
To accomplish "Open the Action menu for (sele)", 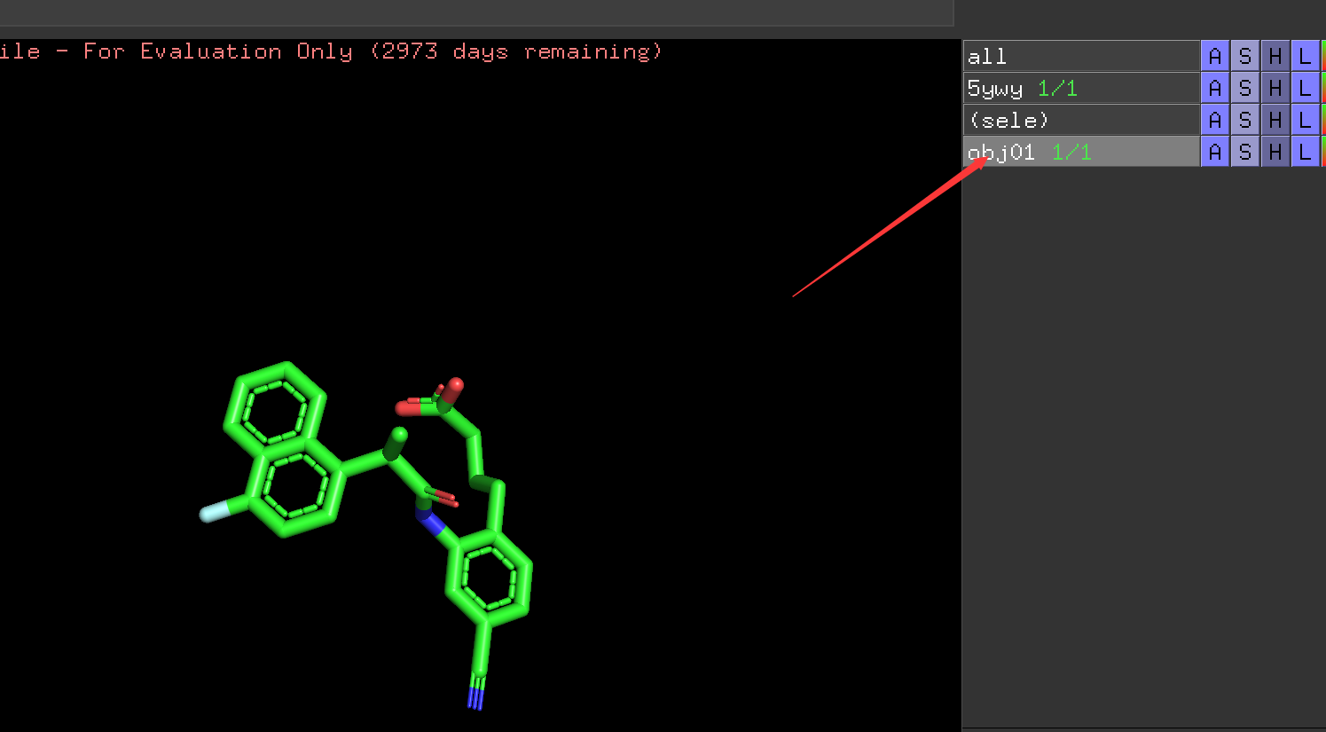I will [x=1214, y=119].
